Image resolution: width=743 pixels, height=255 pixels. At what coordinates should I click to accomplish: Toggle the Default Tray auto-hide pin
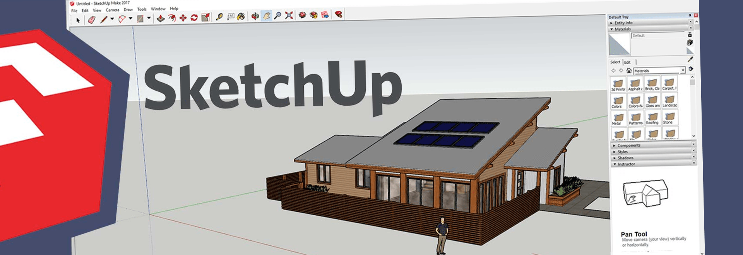[x=690, y=15]
